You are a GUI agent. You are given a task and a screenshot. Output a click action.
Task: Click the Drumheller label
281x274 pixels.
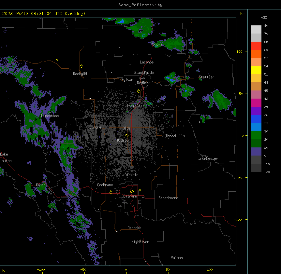[x=208, y=158]
